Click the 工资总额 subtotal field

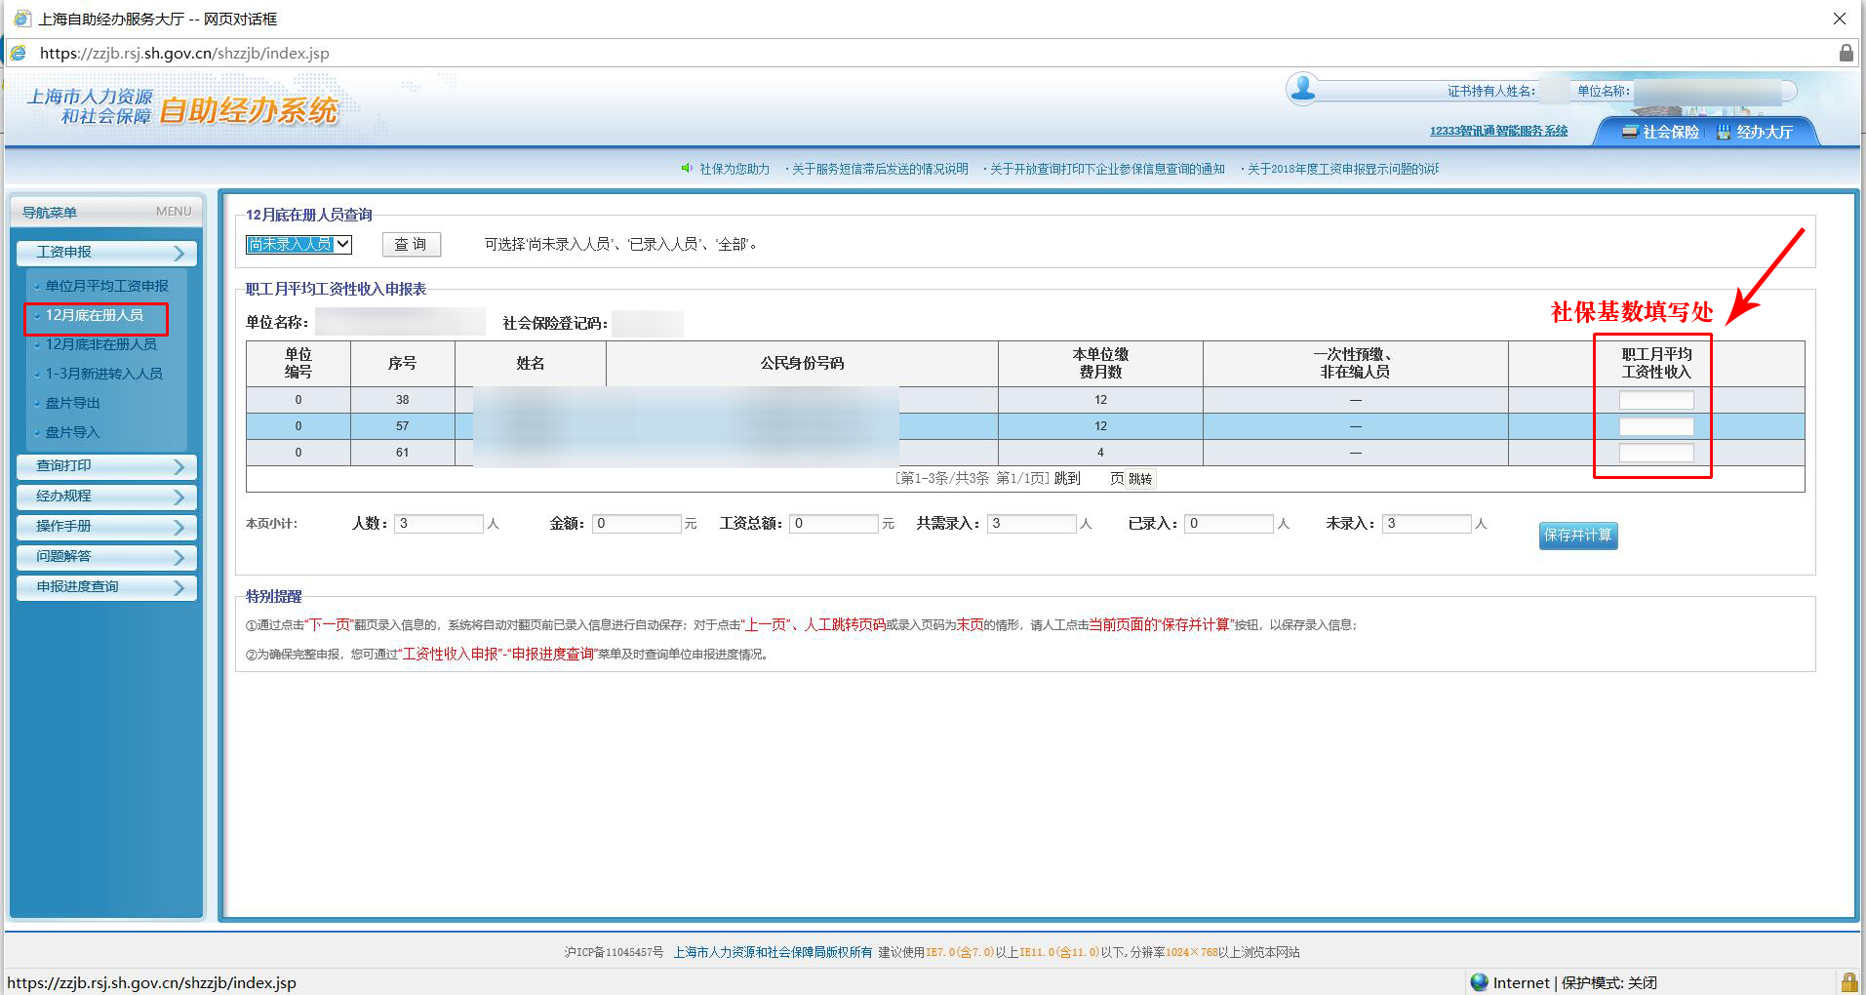(834, 524)
